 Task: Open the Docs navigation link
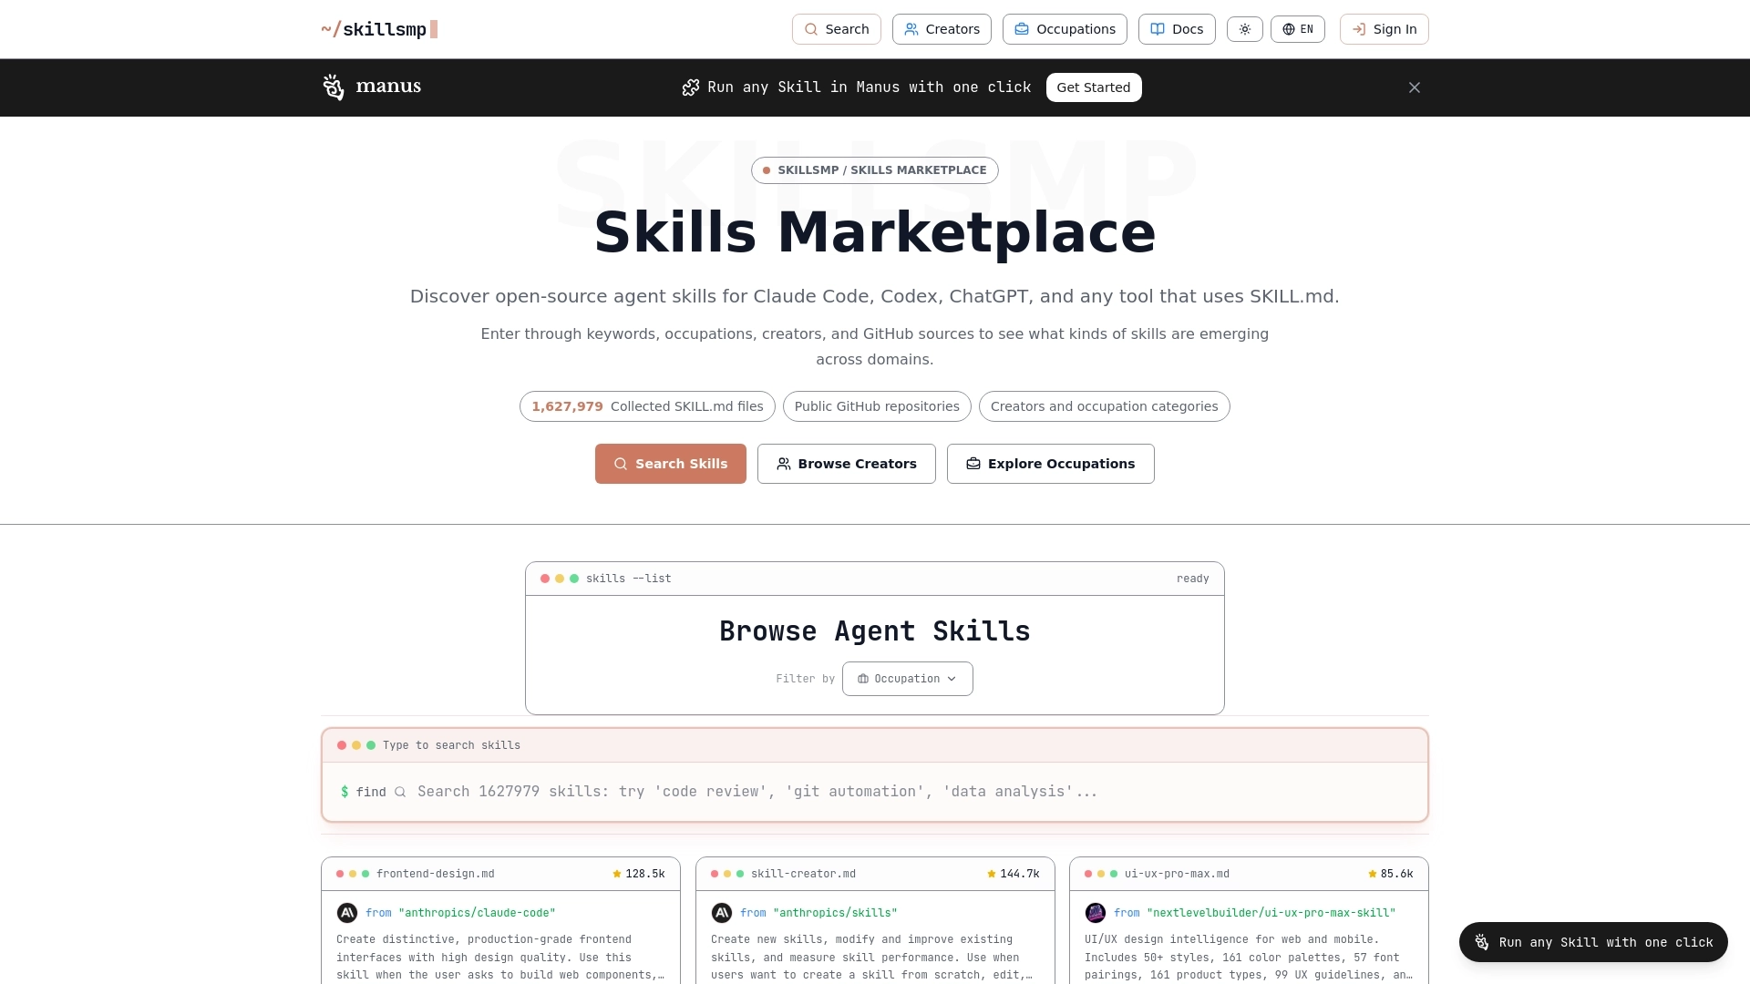(1177, 29)
